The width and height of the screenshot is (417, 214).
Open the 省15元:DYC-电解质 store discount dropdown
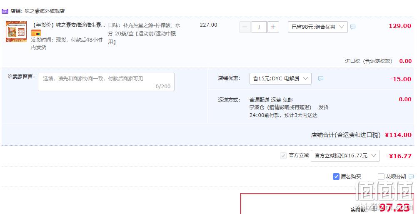click(280, 79)
